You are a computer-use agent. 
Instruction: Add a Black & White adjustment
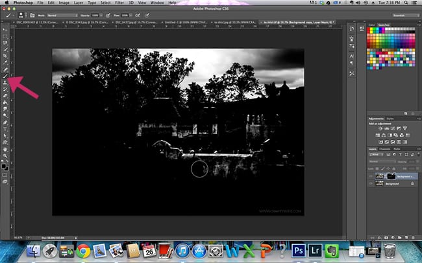pos(390,135)
